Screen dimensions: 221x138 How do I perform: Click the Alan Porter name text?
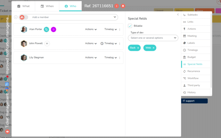(x=36, y=29)
